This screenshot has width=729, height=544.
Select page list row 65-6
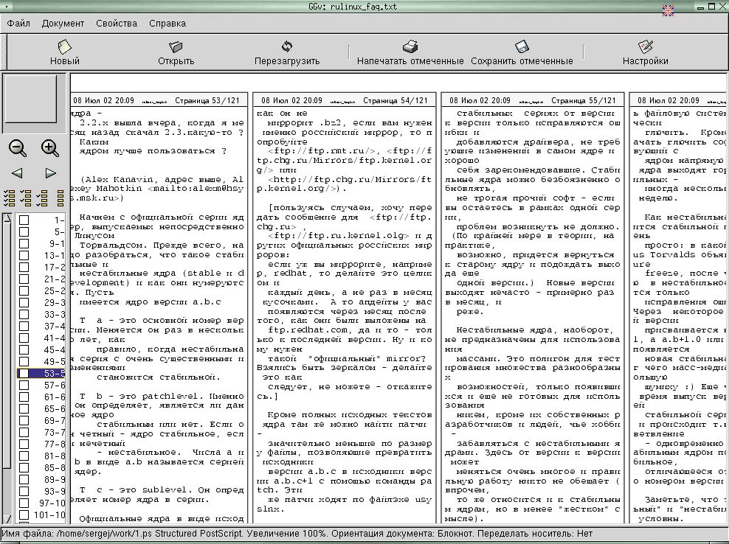pyautogui.click(x=41, y=409)
